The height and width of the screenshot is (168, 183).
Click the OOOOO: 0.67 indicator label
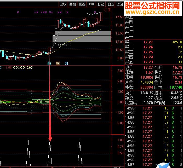[x=23, y=68]
